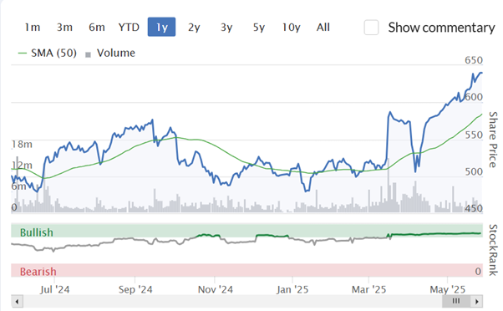Show the 5y price history
The image size is (503, 311).
[259, 28]
